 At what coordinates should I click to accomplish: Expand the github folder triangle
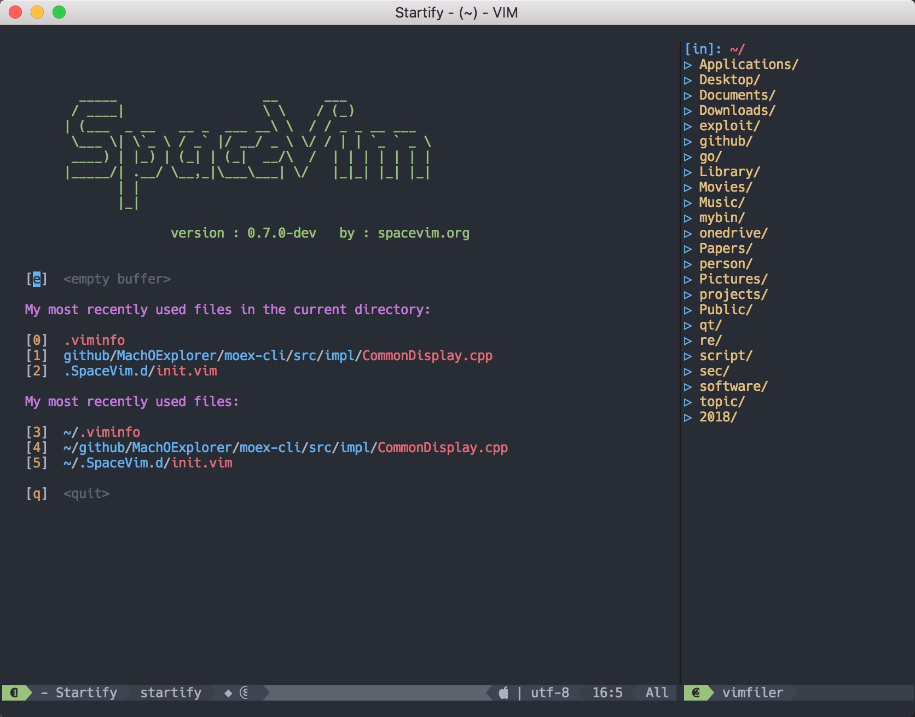(688, 142)
